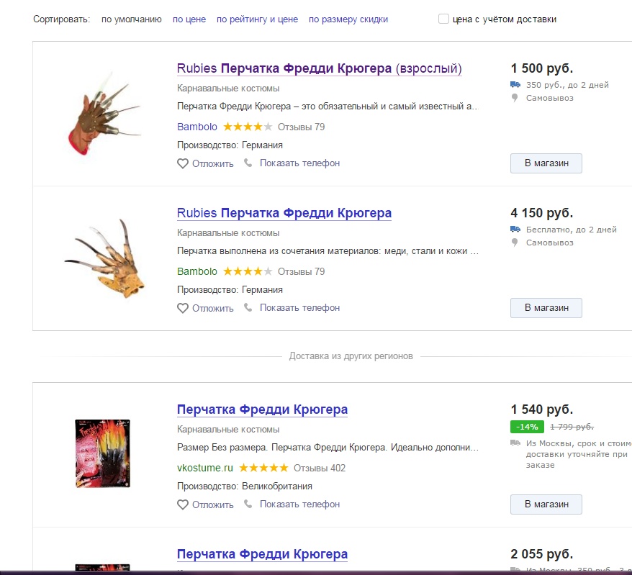
Task: Click pickup pin icon in 4 150 rub. listing
Action: point(514,243)
